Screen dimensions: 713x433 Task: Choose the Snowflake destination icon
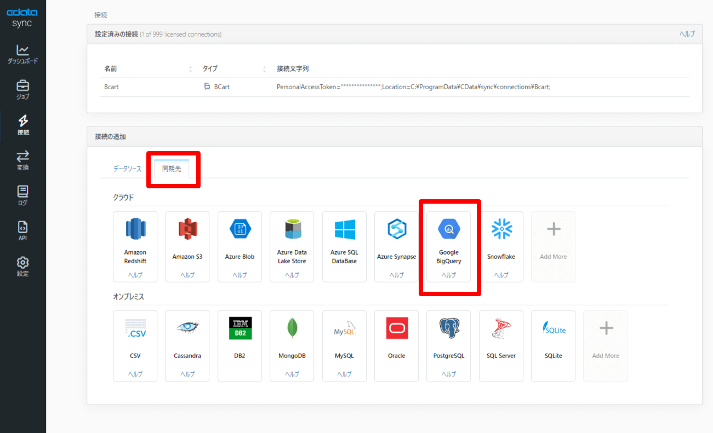click(501, 229)
